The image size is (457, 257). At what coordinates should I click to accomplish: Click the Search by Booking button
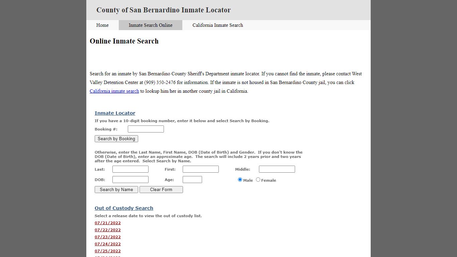(x=116, y=139)
